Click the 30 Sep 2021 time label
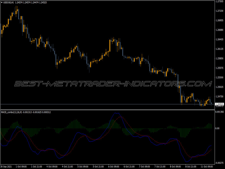225x169 pixels. pyautogui.click(x=6, y=166)
